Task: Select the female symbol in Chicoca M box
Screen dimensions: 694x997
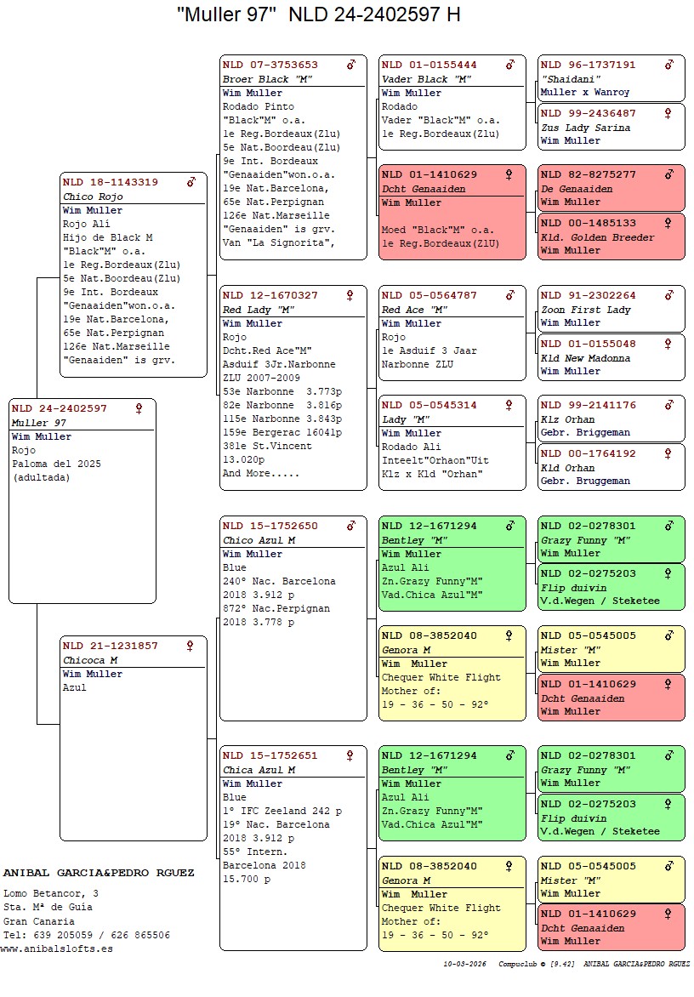Action: (191, 646)
